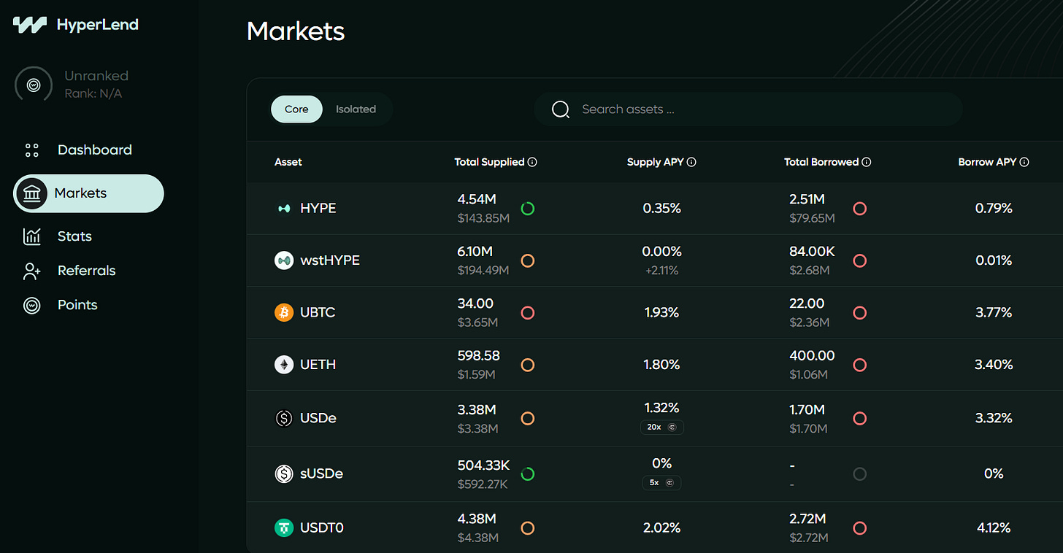Open the USDT0 market row
The image size is (1063, 553).
[655, 527]
